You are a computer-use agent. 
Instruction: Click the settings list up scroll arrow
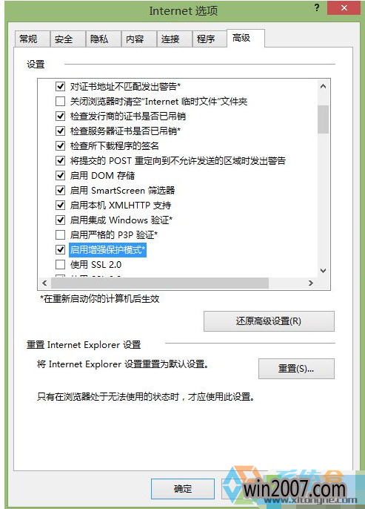323,86
